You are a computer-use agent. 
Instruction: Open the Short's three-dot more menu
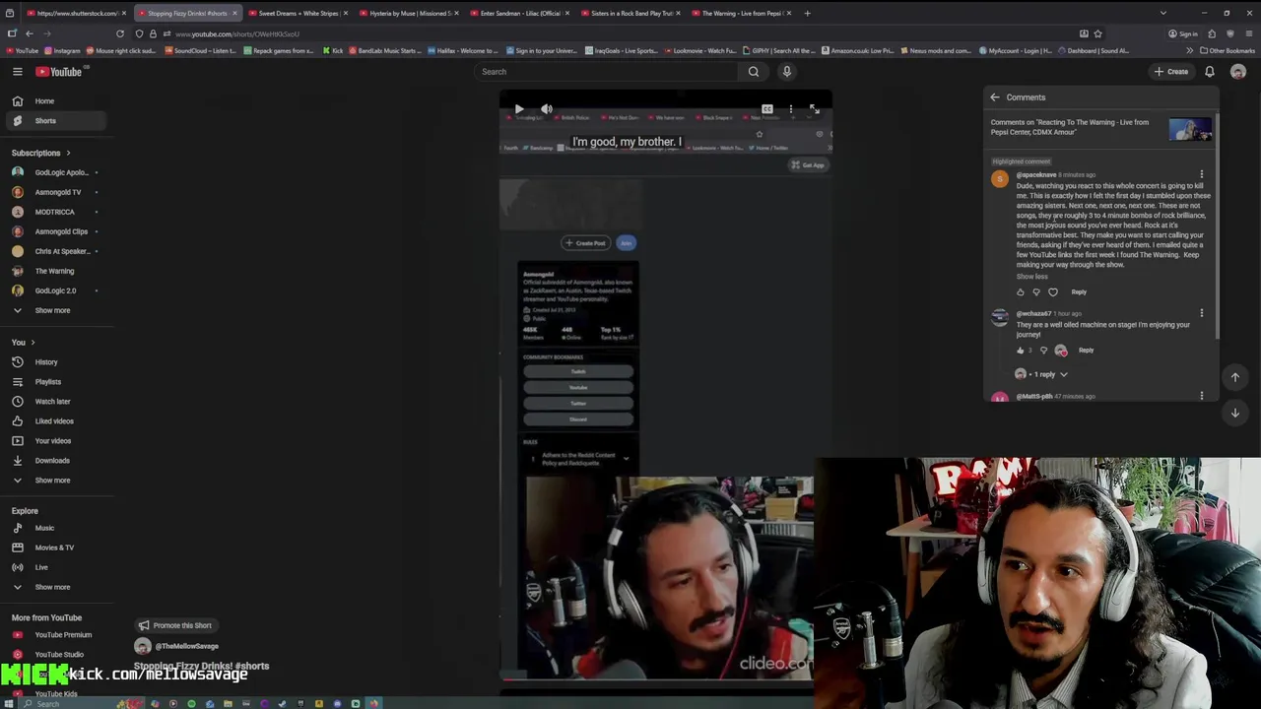point(790,109)
